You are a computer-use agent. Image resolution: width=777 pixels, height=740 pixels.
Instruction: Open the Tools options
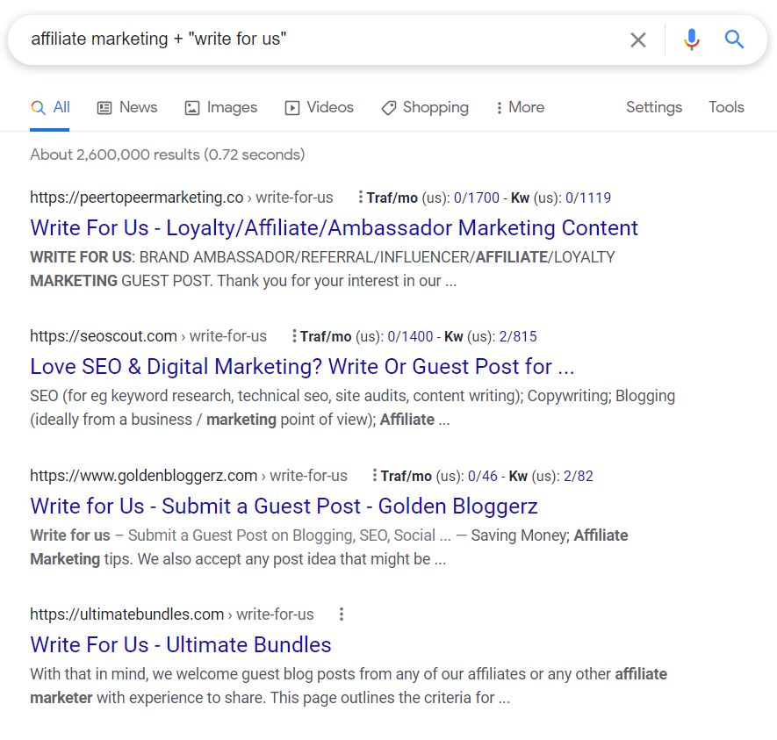pos(726,107)
